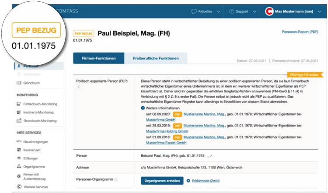The height and width of the screenshot is (193, 328).
Task: Click the Firmenbuch-Monitoring sidebar icon
Action: [x=19, y=104]
